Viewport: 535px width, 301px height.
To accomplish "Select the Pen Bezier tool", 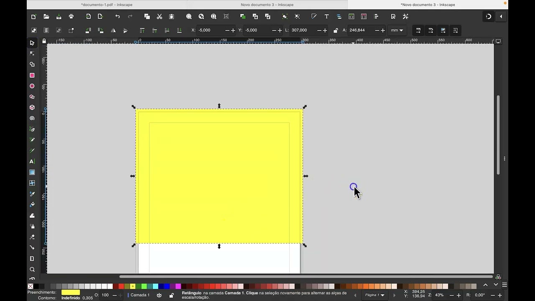I will pos(32,129).
